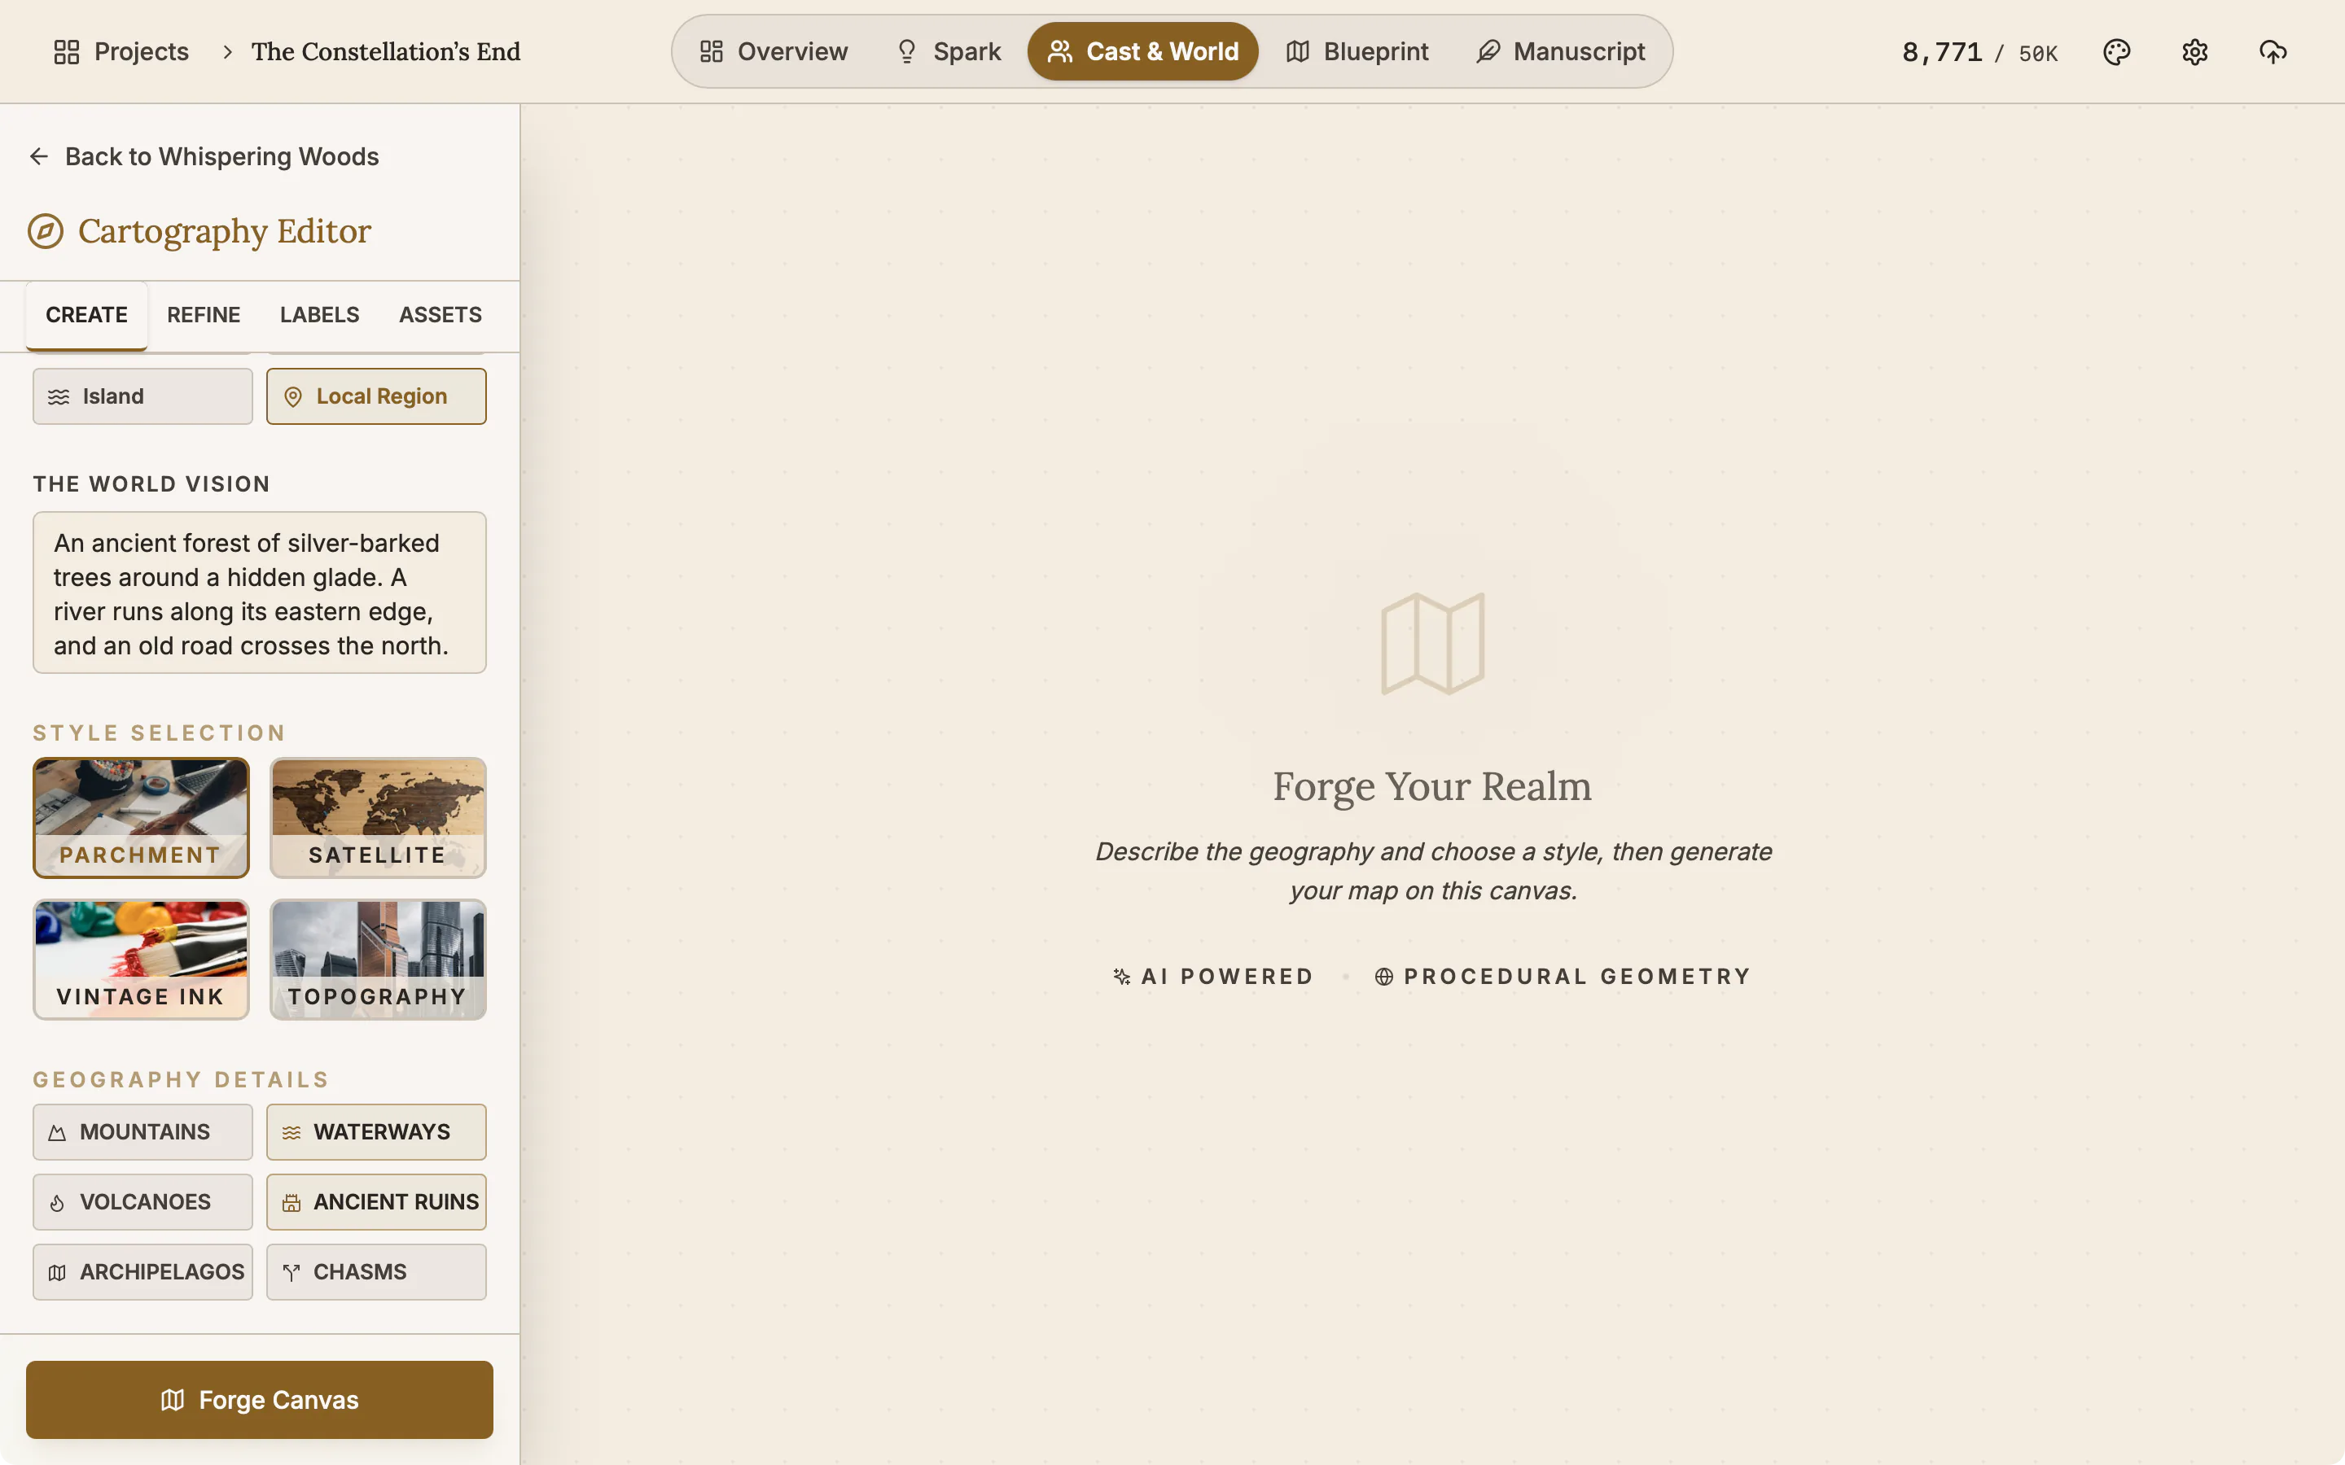Open the ASSETS tab
The height and width of the screenshot is (1465, 2345).
point(440,315)
